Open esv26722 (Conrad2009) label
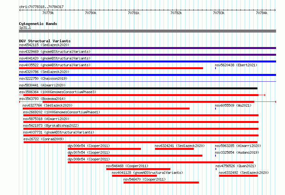This screenshot has width=285, height=195. 44,139
